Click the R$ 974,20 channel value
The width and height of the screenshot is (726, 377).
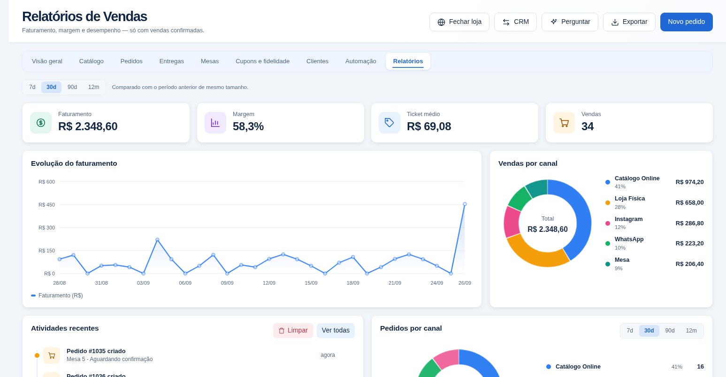click(x=689, y=182)
